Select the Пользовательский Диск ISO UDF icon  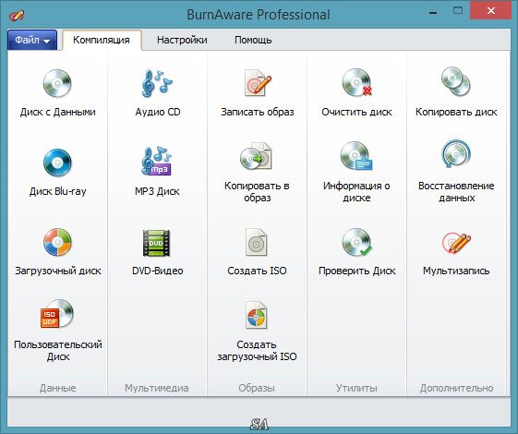tap(57, 314)
